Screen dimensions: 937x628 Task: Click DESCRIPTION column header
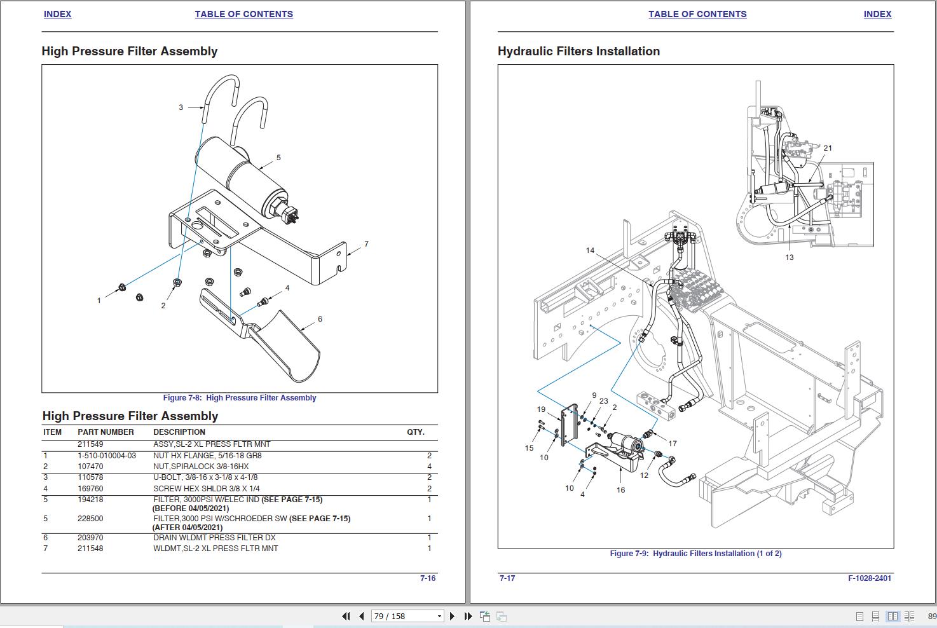[x=179, y=432]
